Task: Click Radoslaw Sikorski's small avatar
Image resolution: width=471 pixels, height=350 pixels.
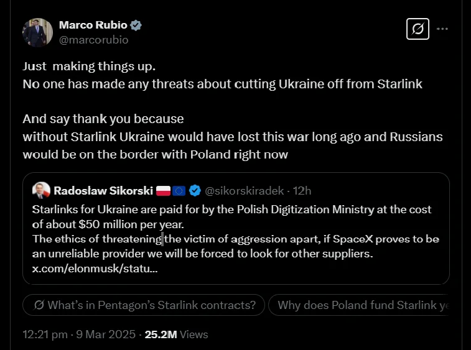Action: click(40, 190)
